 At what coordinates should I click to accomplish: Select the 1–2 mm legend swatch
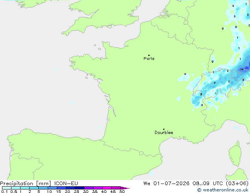coord(25,188)
